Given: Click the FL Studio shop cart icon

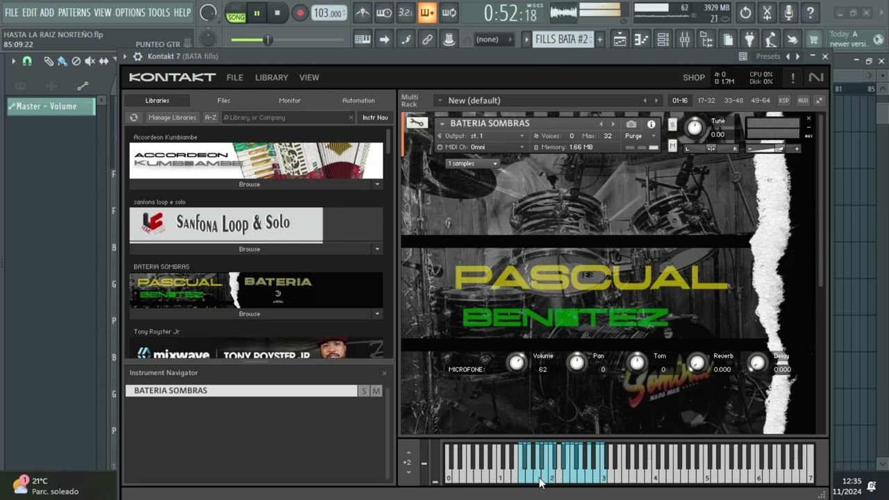Looking at the screenshot, I should [813, 40].
